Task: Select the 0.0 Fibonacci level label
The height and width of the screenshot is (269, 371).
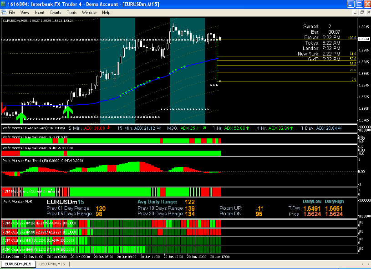Action: [354, 79]
